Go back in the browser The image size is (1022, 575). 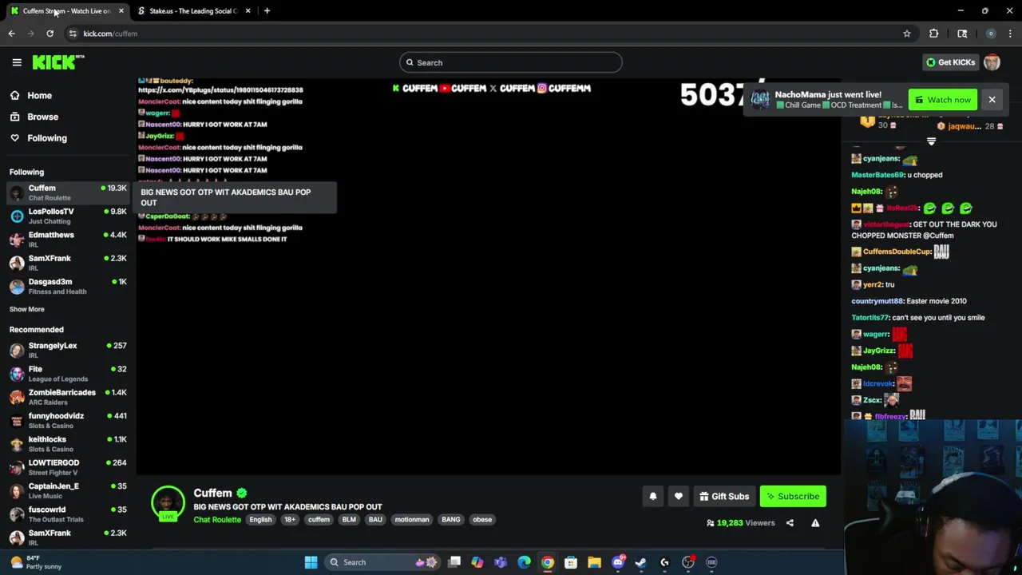click(x=11, y=34)
